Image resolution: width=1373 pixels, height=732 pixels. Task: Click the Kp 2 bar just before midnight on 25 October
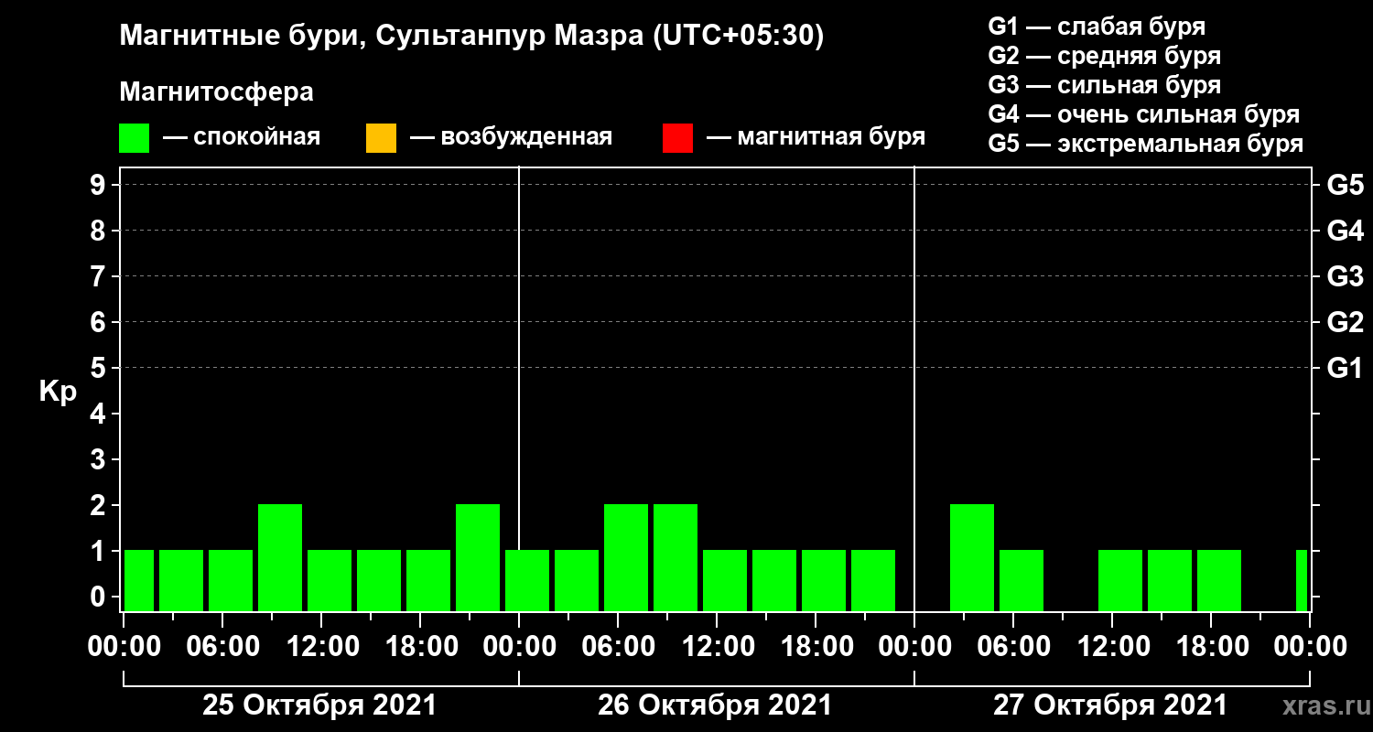478,557
